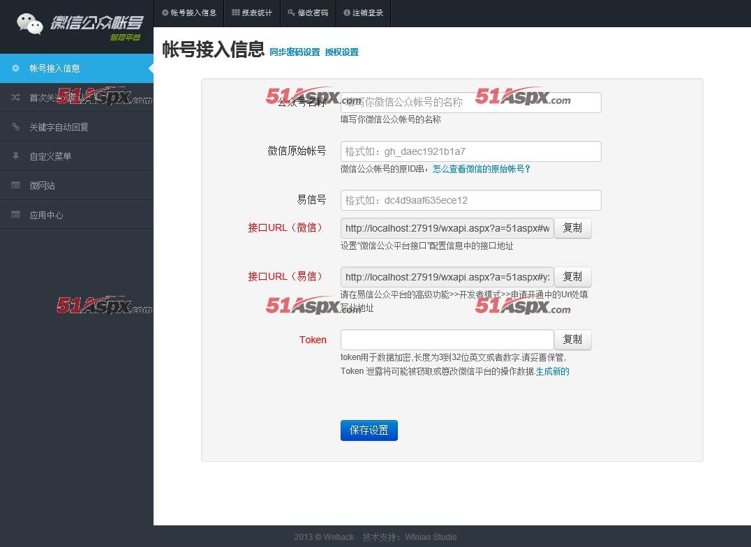The width and height of the screenshot is (751, 547).
Task: Follow the 同步密码设置 link
Action: (295, 52)
